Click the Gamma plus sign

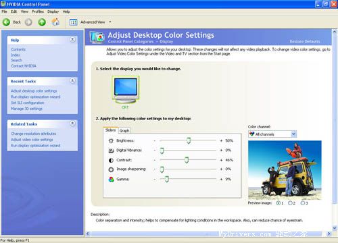[221, 180]
